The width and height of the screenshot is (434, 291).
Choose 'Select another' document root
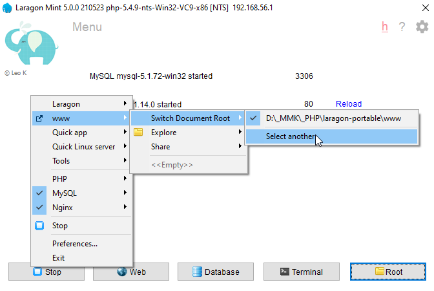pyautogui.click(x=291, y=136)
